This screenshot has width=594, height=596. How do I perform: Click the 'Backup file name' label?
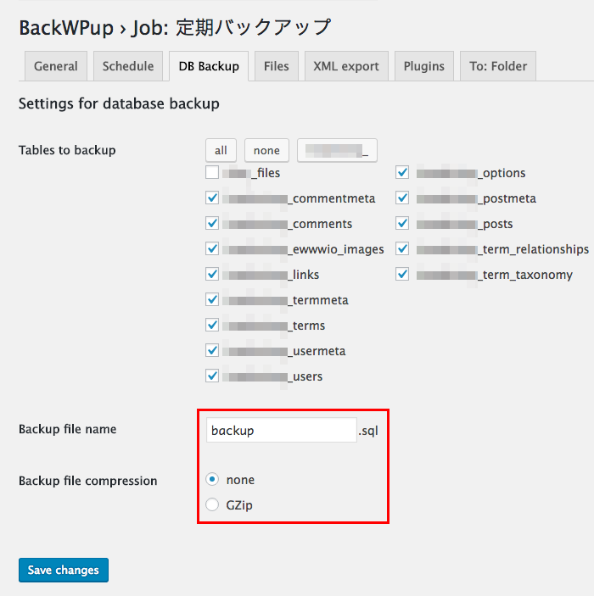tap(67, 429)
